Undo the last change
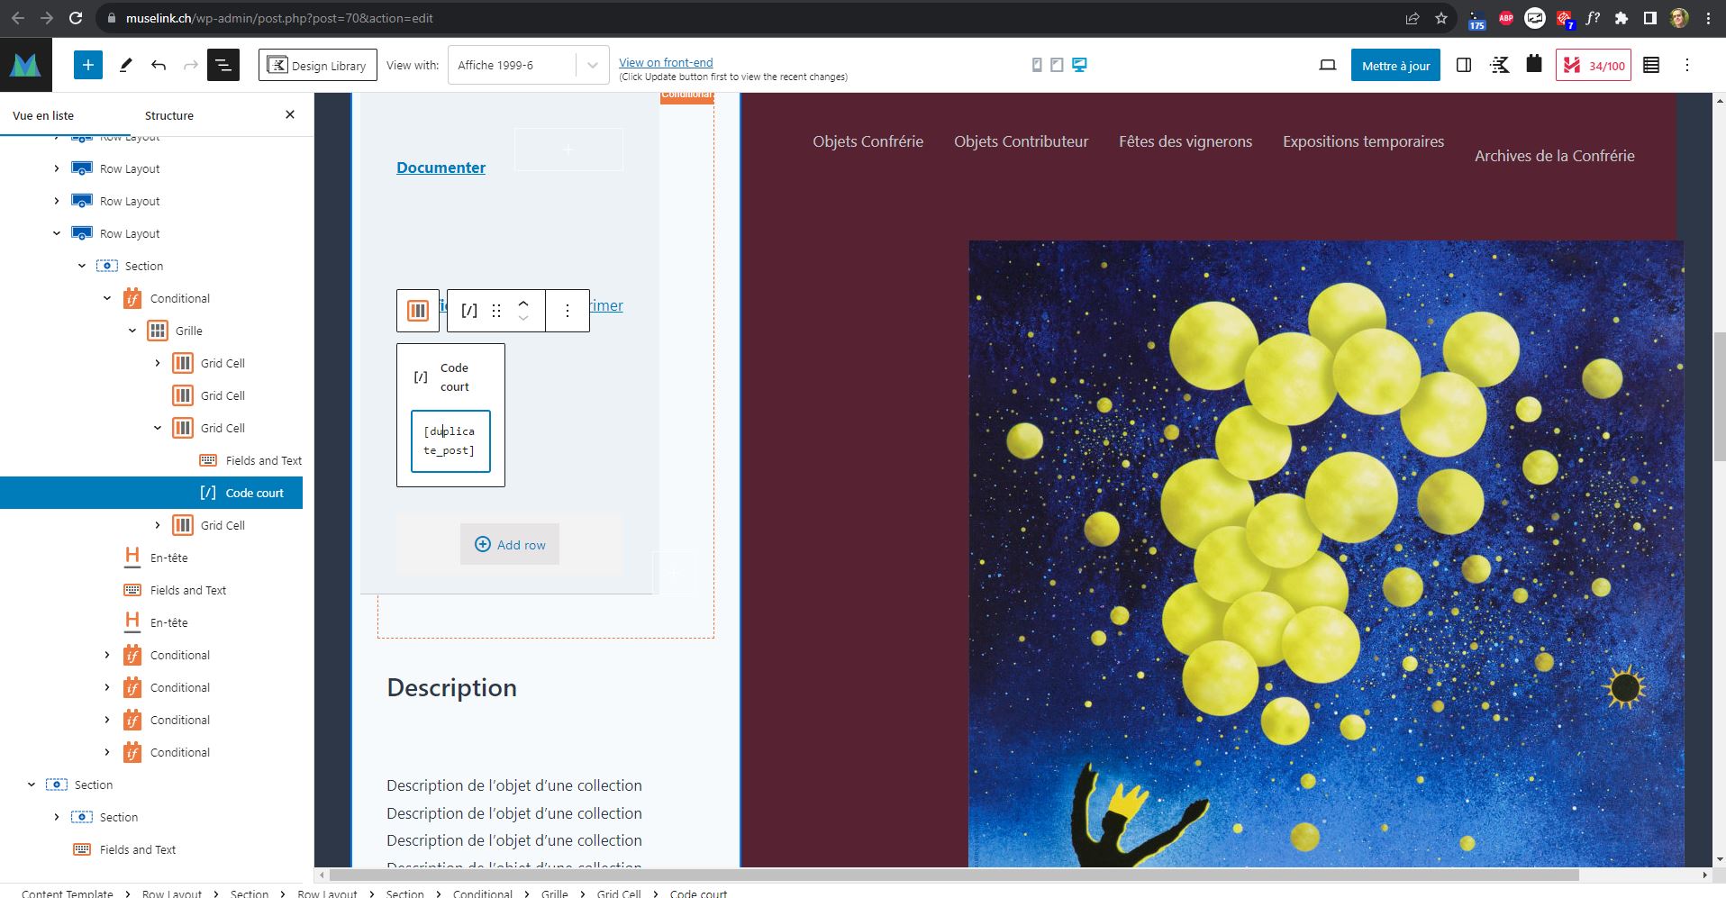 coord(159,65)
